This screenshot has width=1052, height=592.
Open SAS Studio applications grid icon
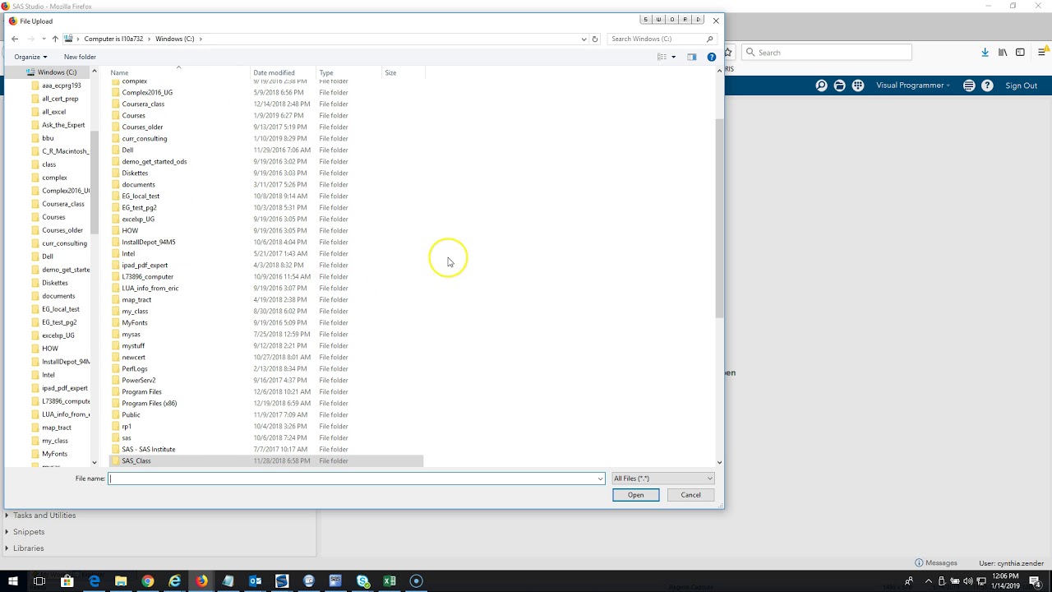(858, 86)
